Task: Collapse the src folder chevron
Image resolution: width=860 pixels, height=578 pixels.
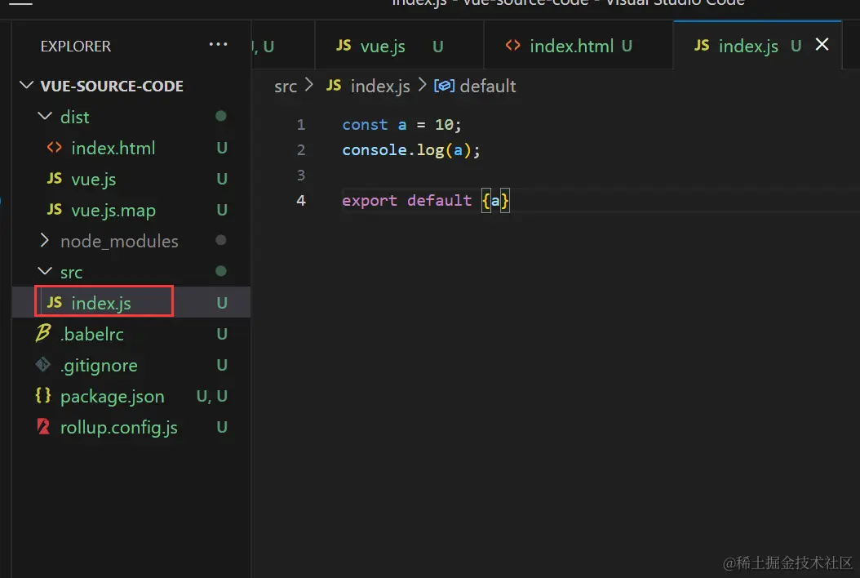Action: coord(45,272)
